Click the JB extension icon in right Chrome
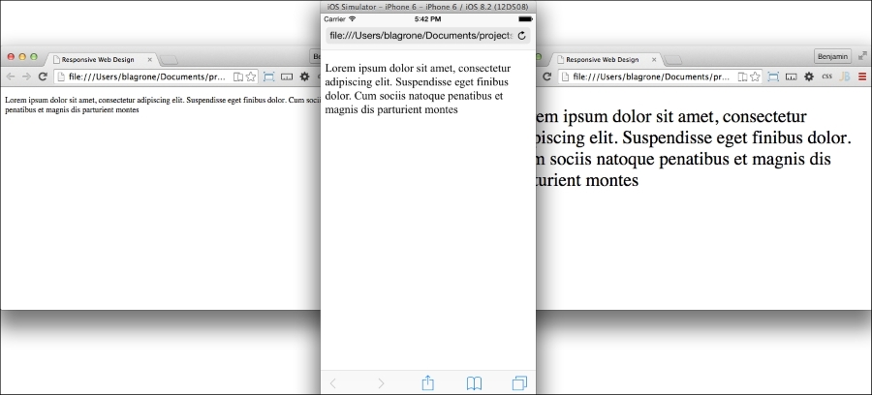This screenshot has height=395, width=872. click(844, 76)
